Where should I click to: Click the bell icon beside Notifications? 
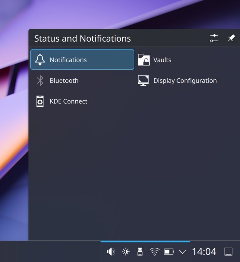coord(40,60)
